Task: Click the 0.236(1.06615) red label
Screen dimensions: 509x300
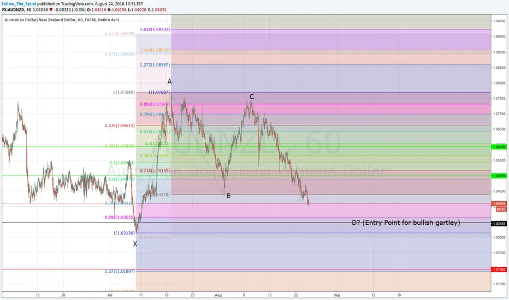Action: pos(120,125)
